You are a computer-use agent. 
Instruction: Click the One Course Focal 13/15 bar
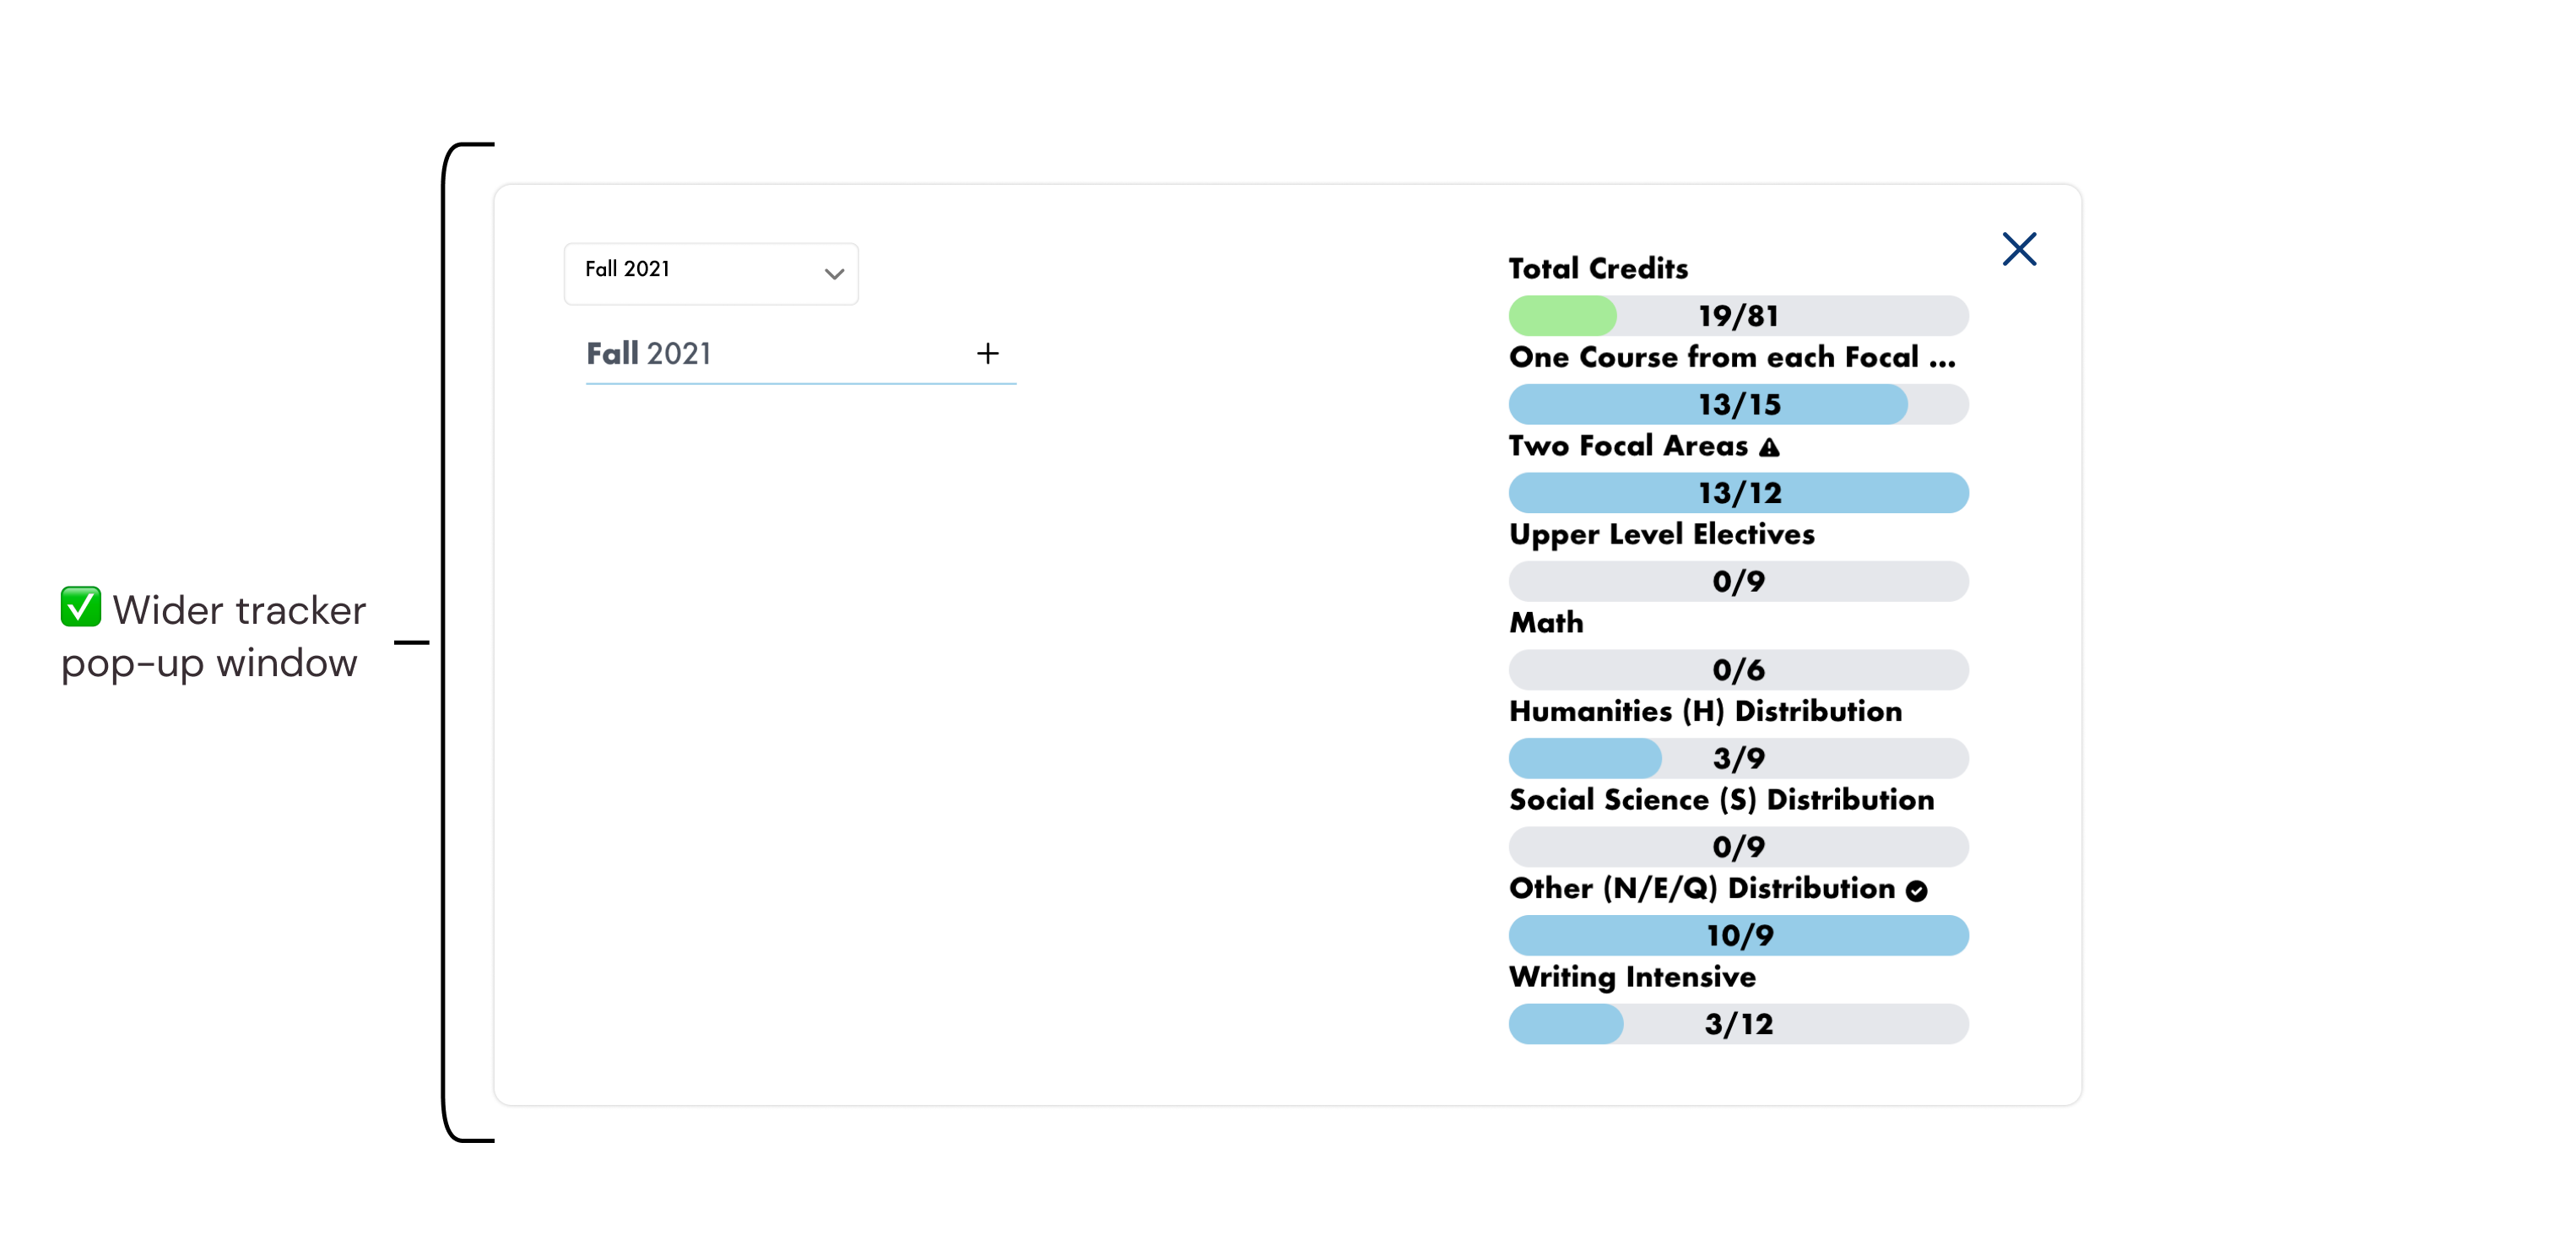click(1737, 404)
